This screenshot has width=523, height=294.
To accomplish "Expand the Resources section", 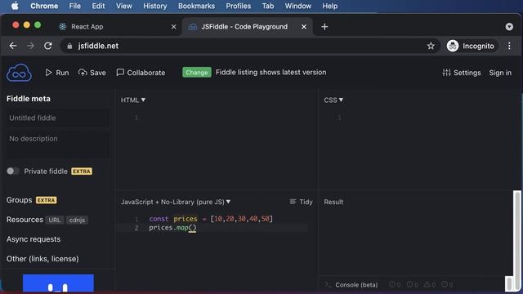I will (25, 220).
